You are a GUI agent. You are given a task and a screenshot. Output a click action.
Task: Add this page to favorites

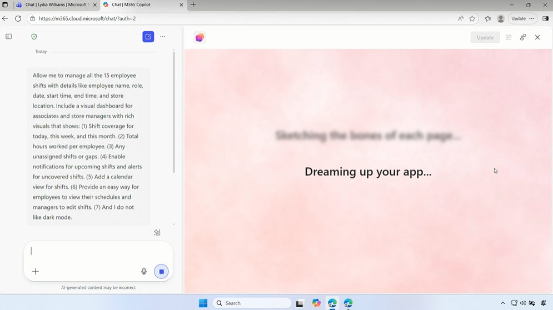tap(472, 18)
